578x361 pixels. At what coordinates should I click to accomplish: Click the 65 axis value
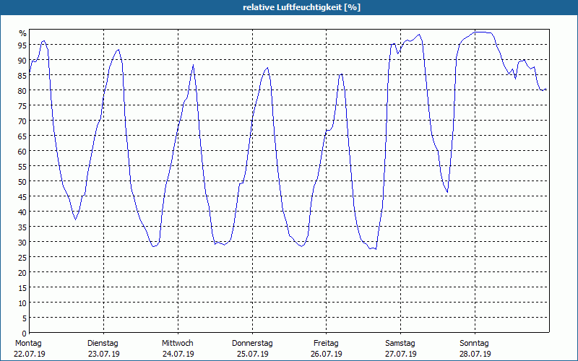point(22,136)
